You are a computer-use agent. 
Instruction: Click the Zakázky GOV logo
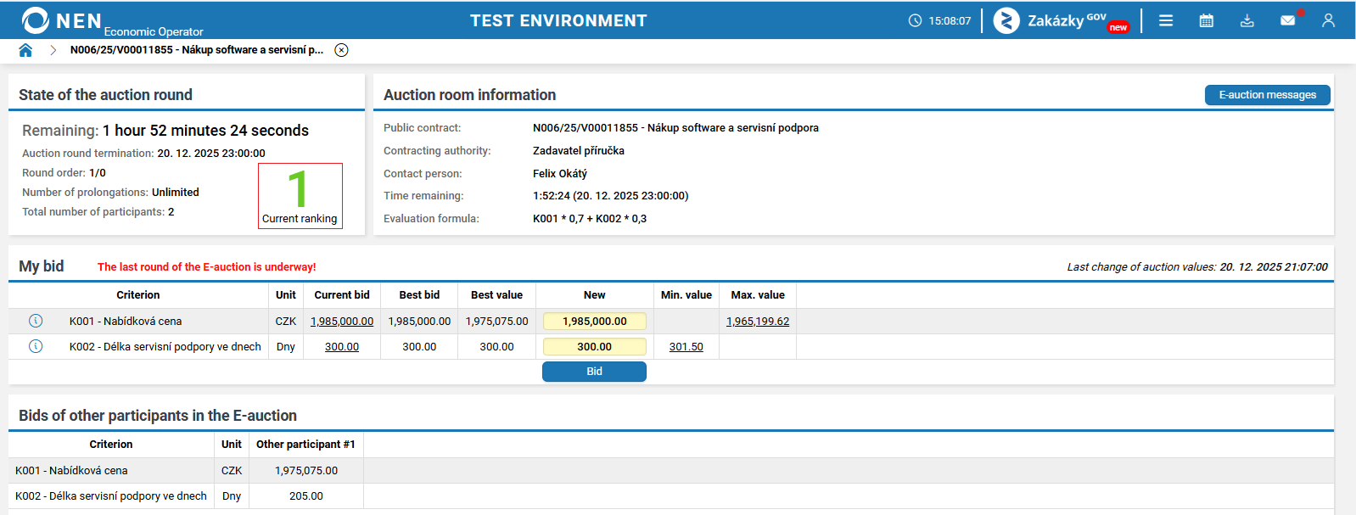pos(1062,20)
